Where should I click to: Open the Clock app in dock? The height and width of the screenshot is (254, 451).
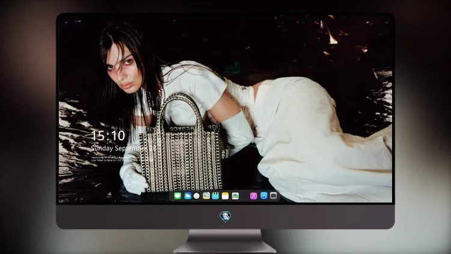pos(197,196)
